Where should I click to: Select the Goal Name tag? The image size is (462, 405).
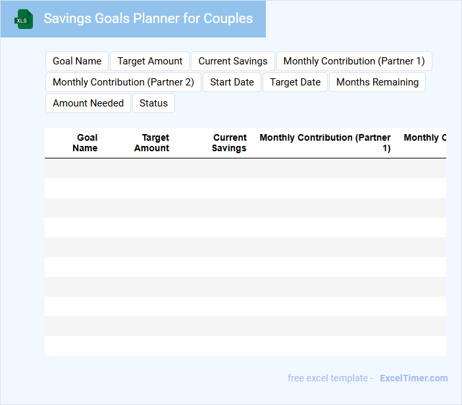click(x=77, y=61)
